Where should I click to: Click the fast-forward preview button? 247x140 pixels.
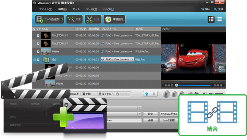pyautogui.click(x=174, y=94)
